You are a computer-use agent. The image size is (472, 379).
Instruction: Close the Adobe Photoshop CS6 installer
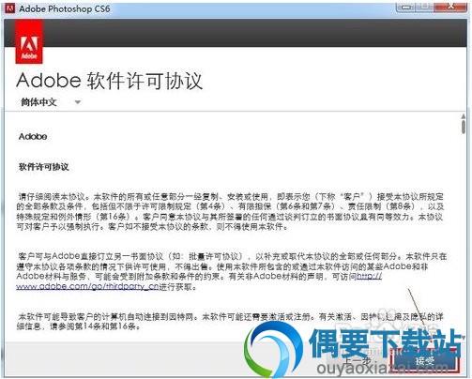click(x=450, y=7)
